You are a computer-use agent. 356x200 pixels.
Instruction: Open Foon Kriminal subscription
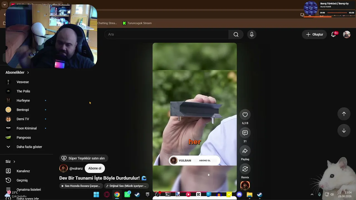click(x=26, y=128)
